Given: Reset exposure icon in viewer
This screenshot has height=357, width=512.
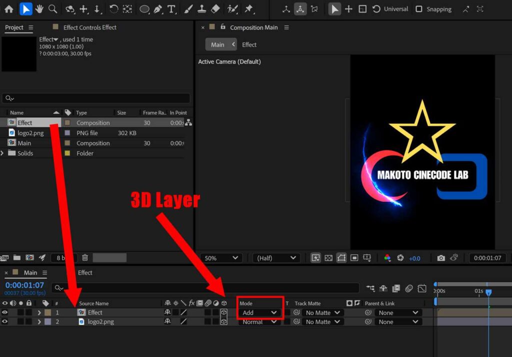Looking at the screenshot, I should coord(400,258).
